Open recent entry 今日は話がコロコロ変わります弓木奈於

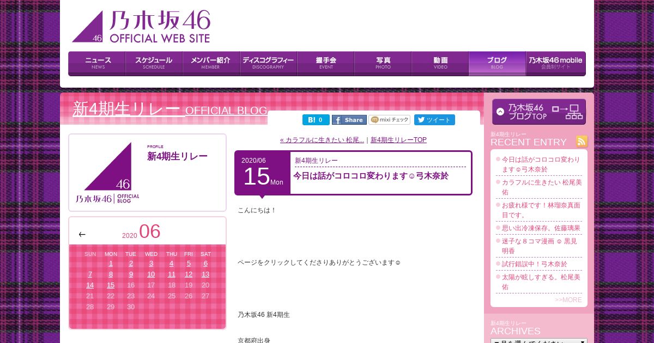coord(541,164)
